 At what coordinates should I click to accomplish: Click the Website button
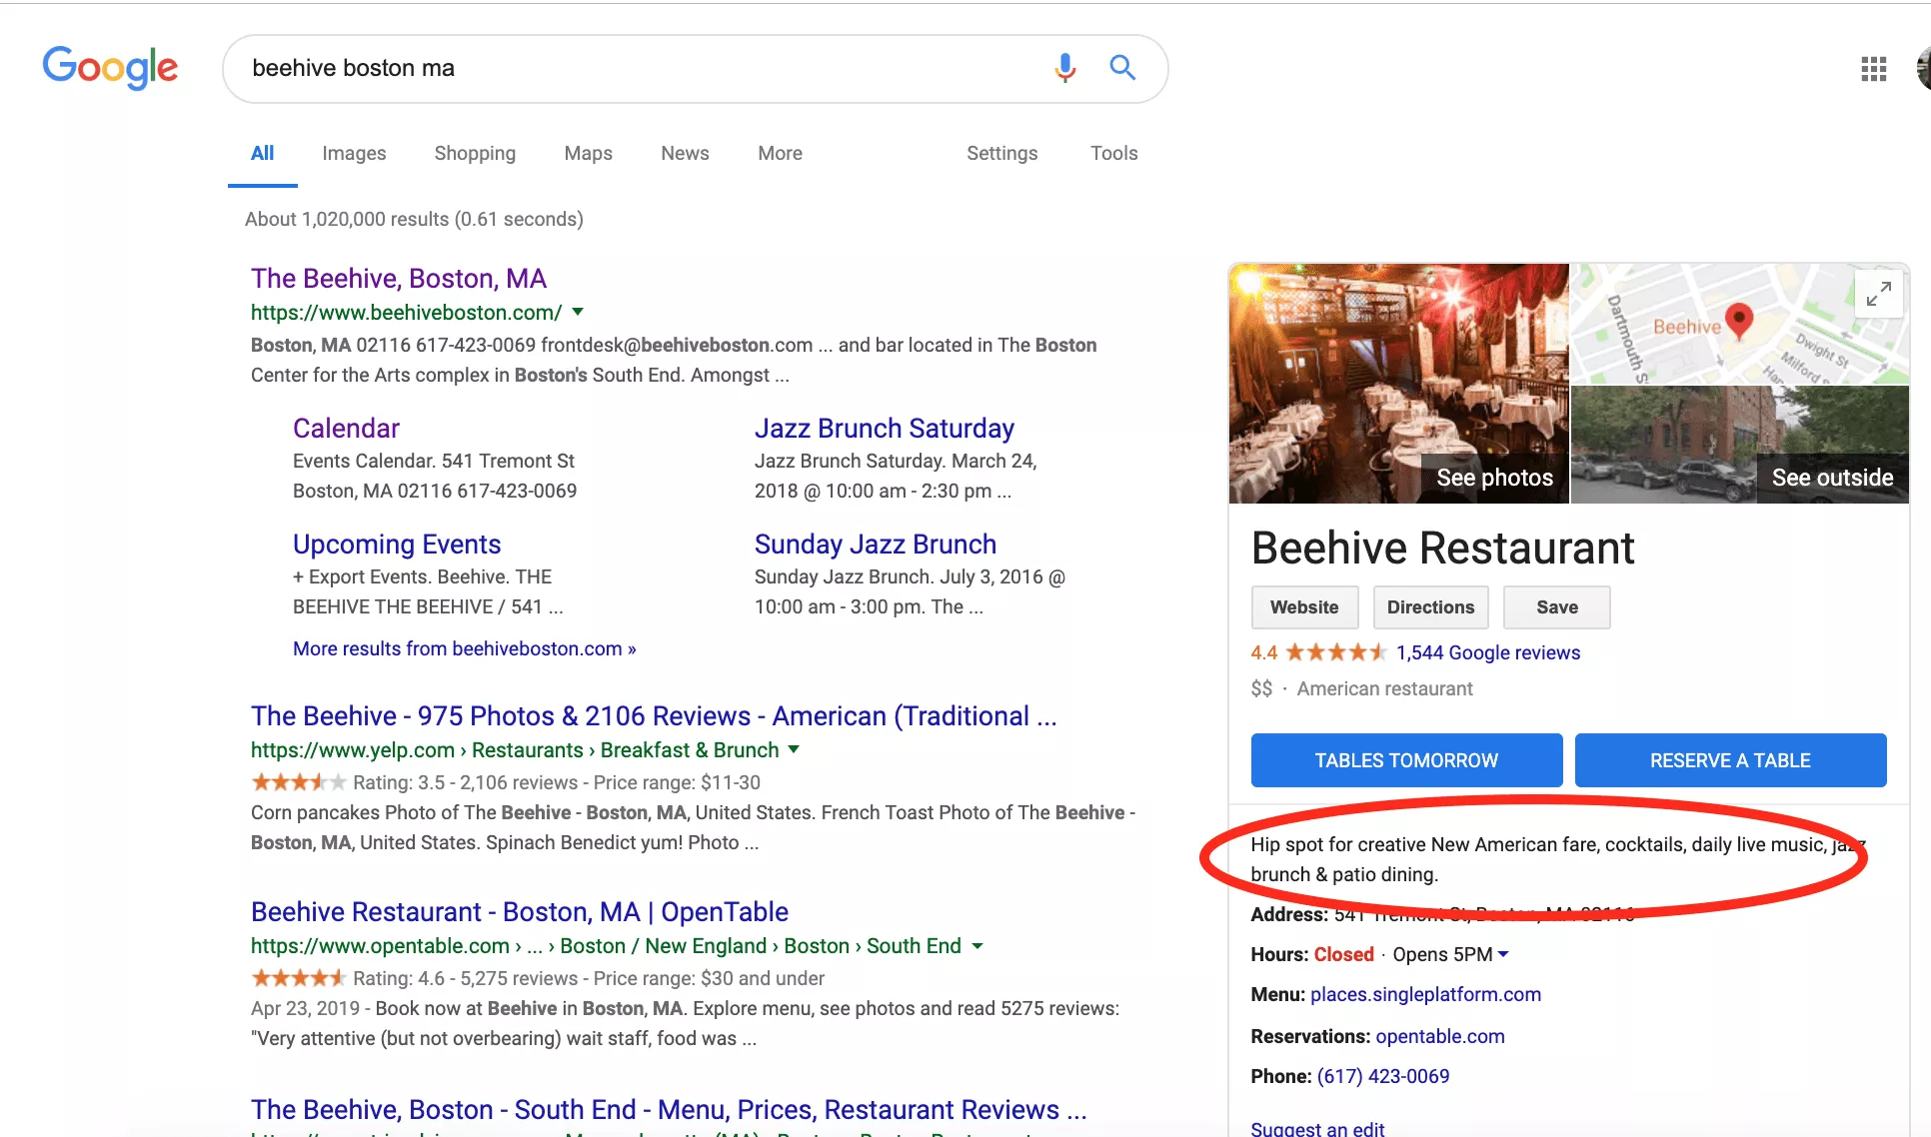tap(1304, 607)
